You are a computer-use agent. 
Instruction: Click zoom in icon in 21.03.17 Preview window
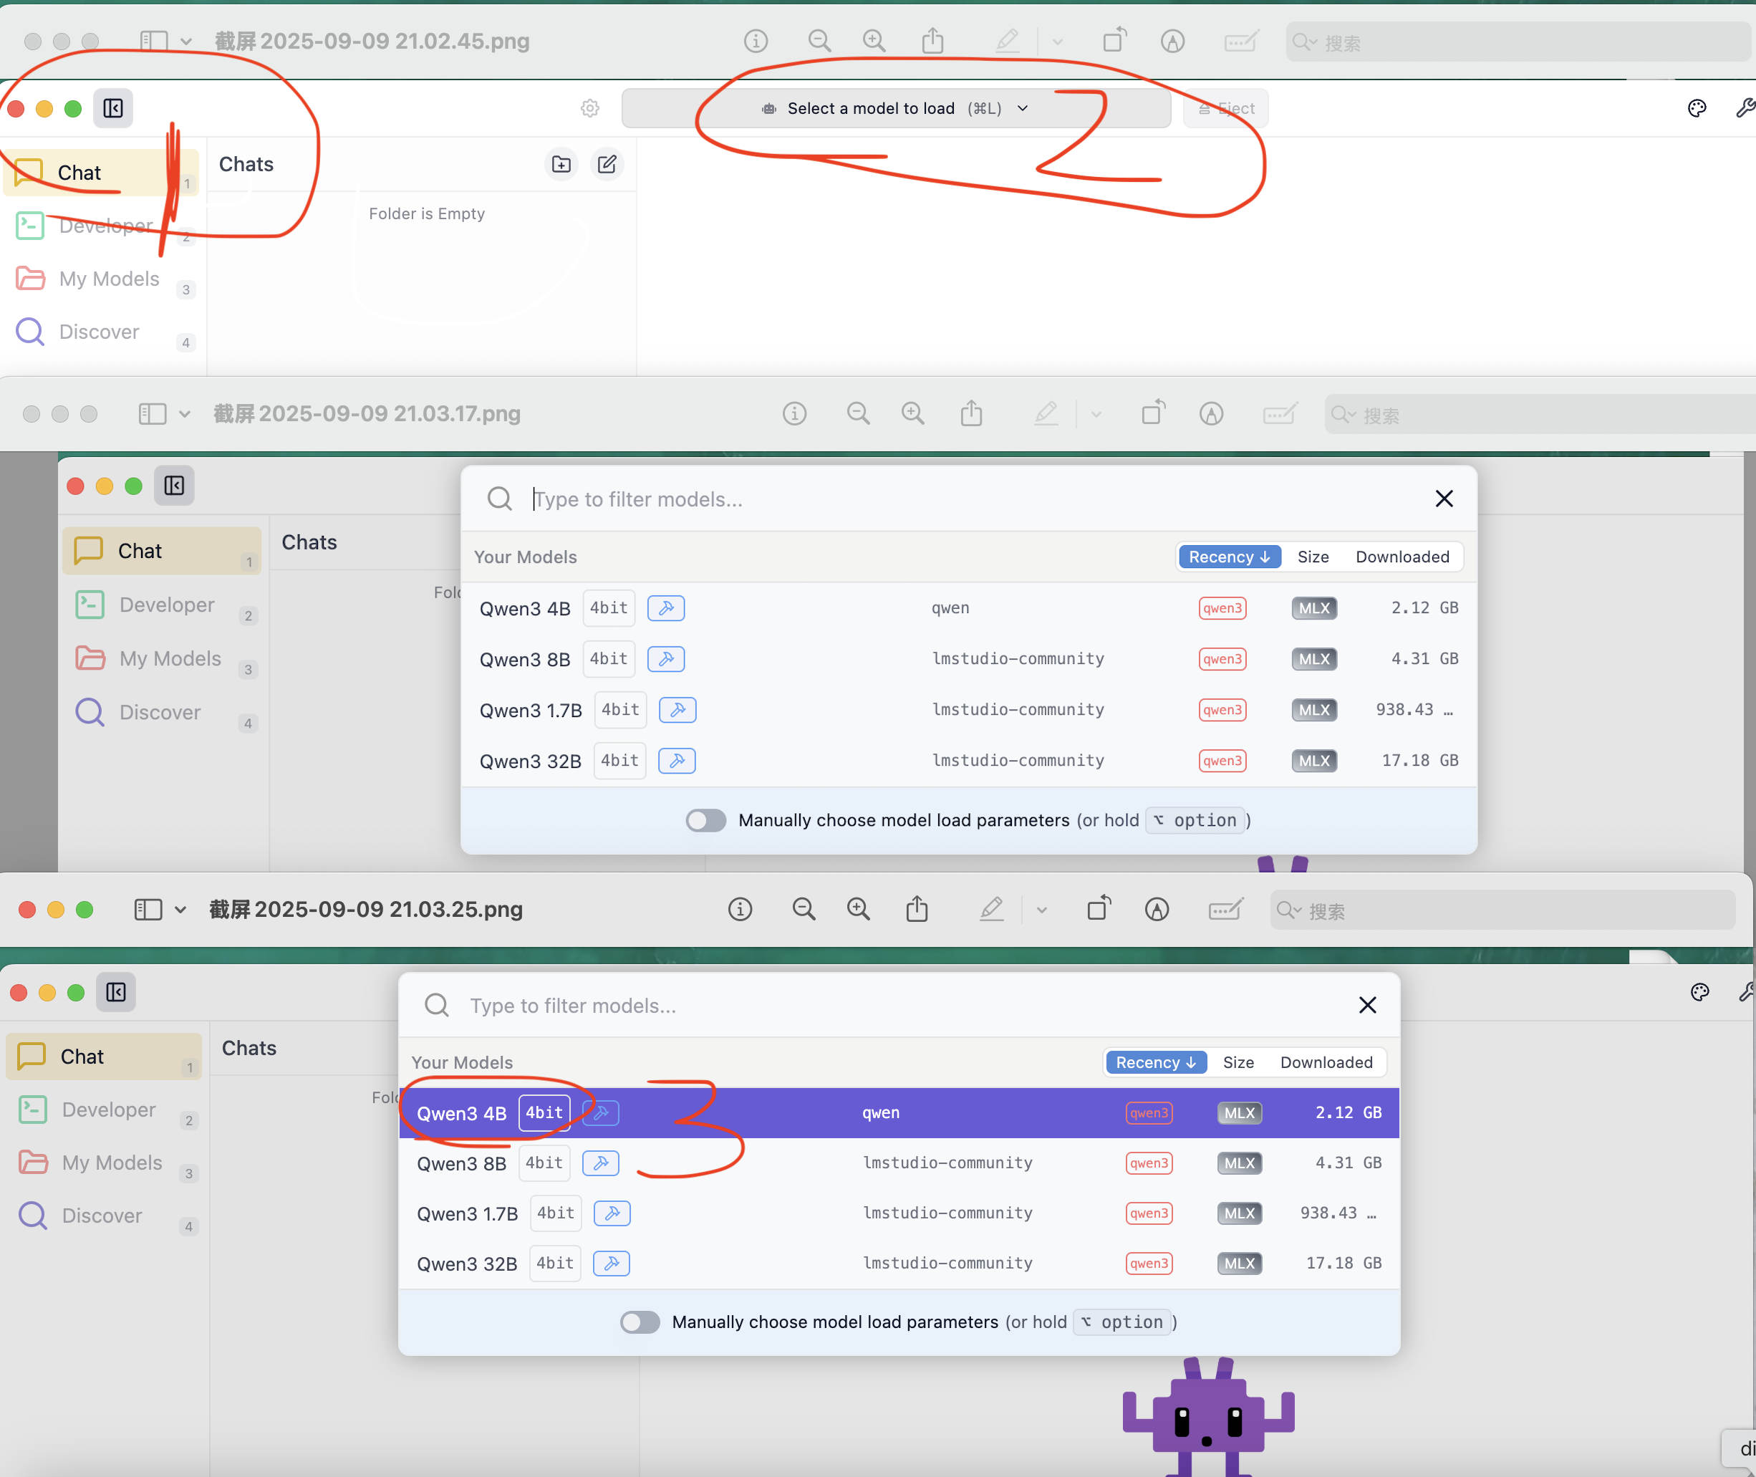point(912,413)
